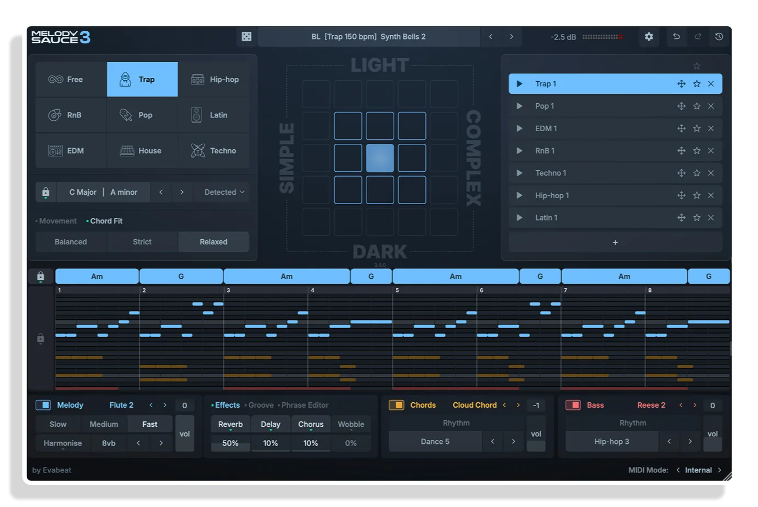Play the Pop 1 pattern
This screenshot has width=758, height=507.
pyautogui.click(x=519, y=106)
